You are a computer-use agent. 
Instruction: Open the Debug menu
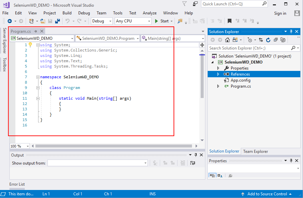(84, 13)
